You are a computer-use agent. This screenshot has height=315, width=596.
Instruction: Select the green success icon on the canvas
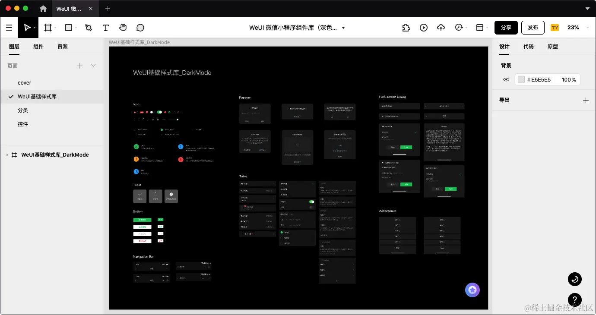(136, 147)
